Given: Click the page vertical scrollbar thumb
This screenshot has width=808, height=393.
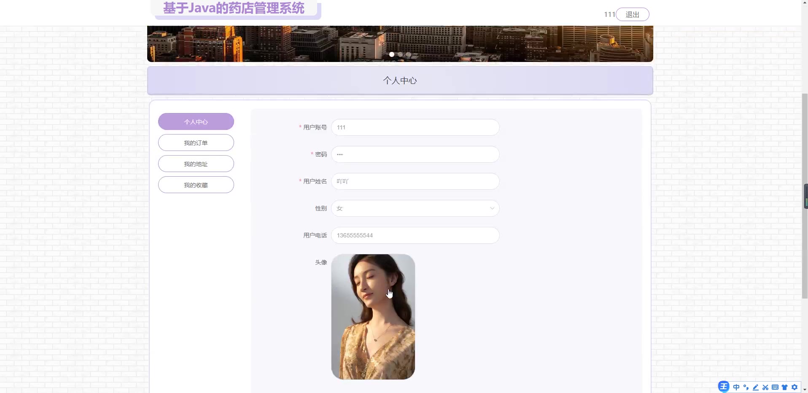Looking at the screenshot, I should pos(805,196).
